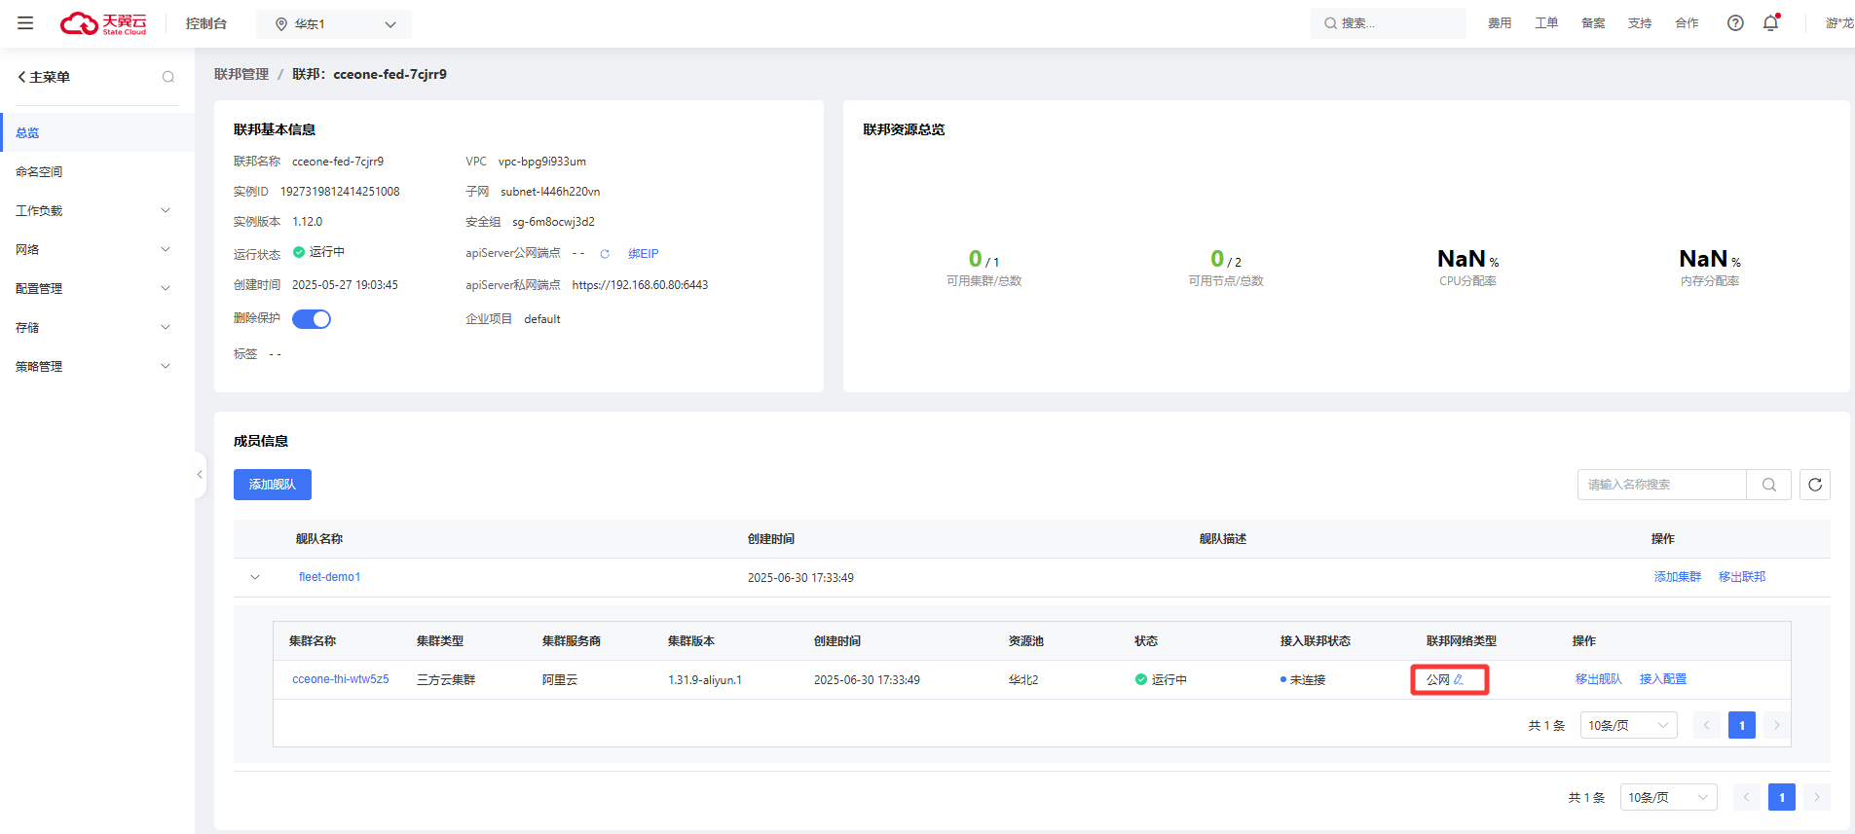Click the subnet value subnet-l446h220vn
This screenshot has height=834, width=1855.
550,192
